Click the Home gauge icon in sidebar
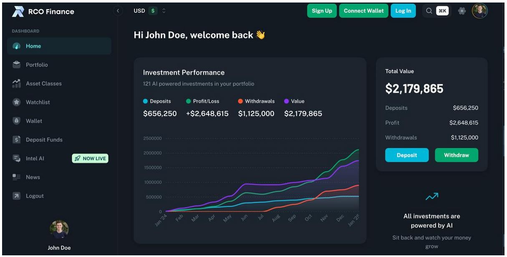 pos(17,46)
